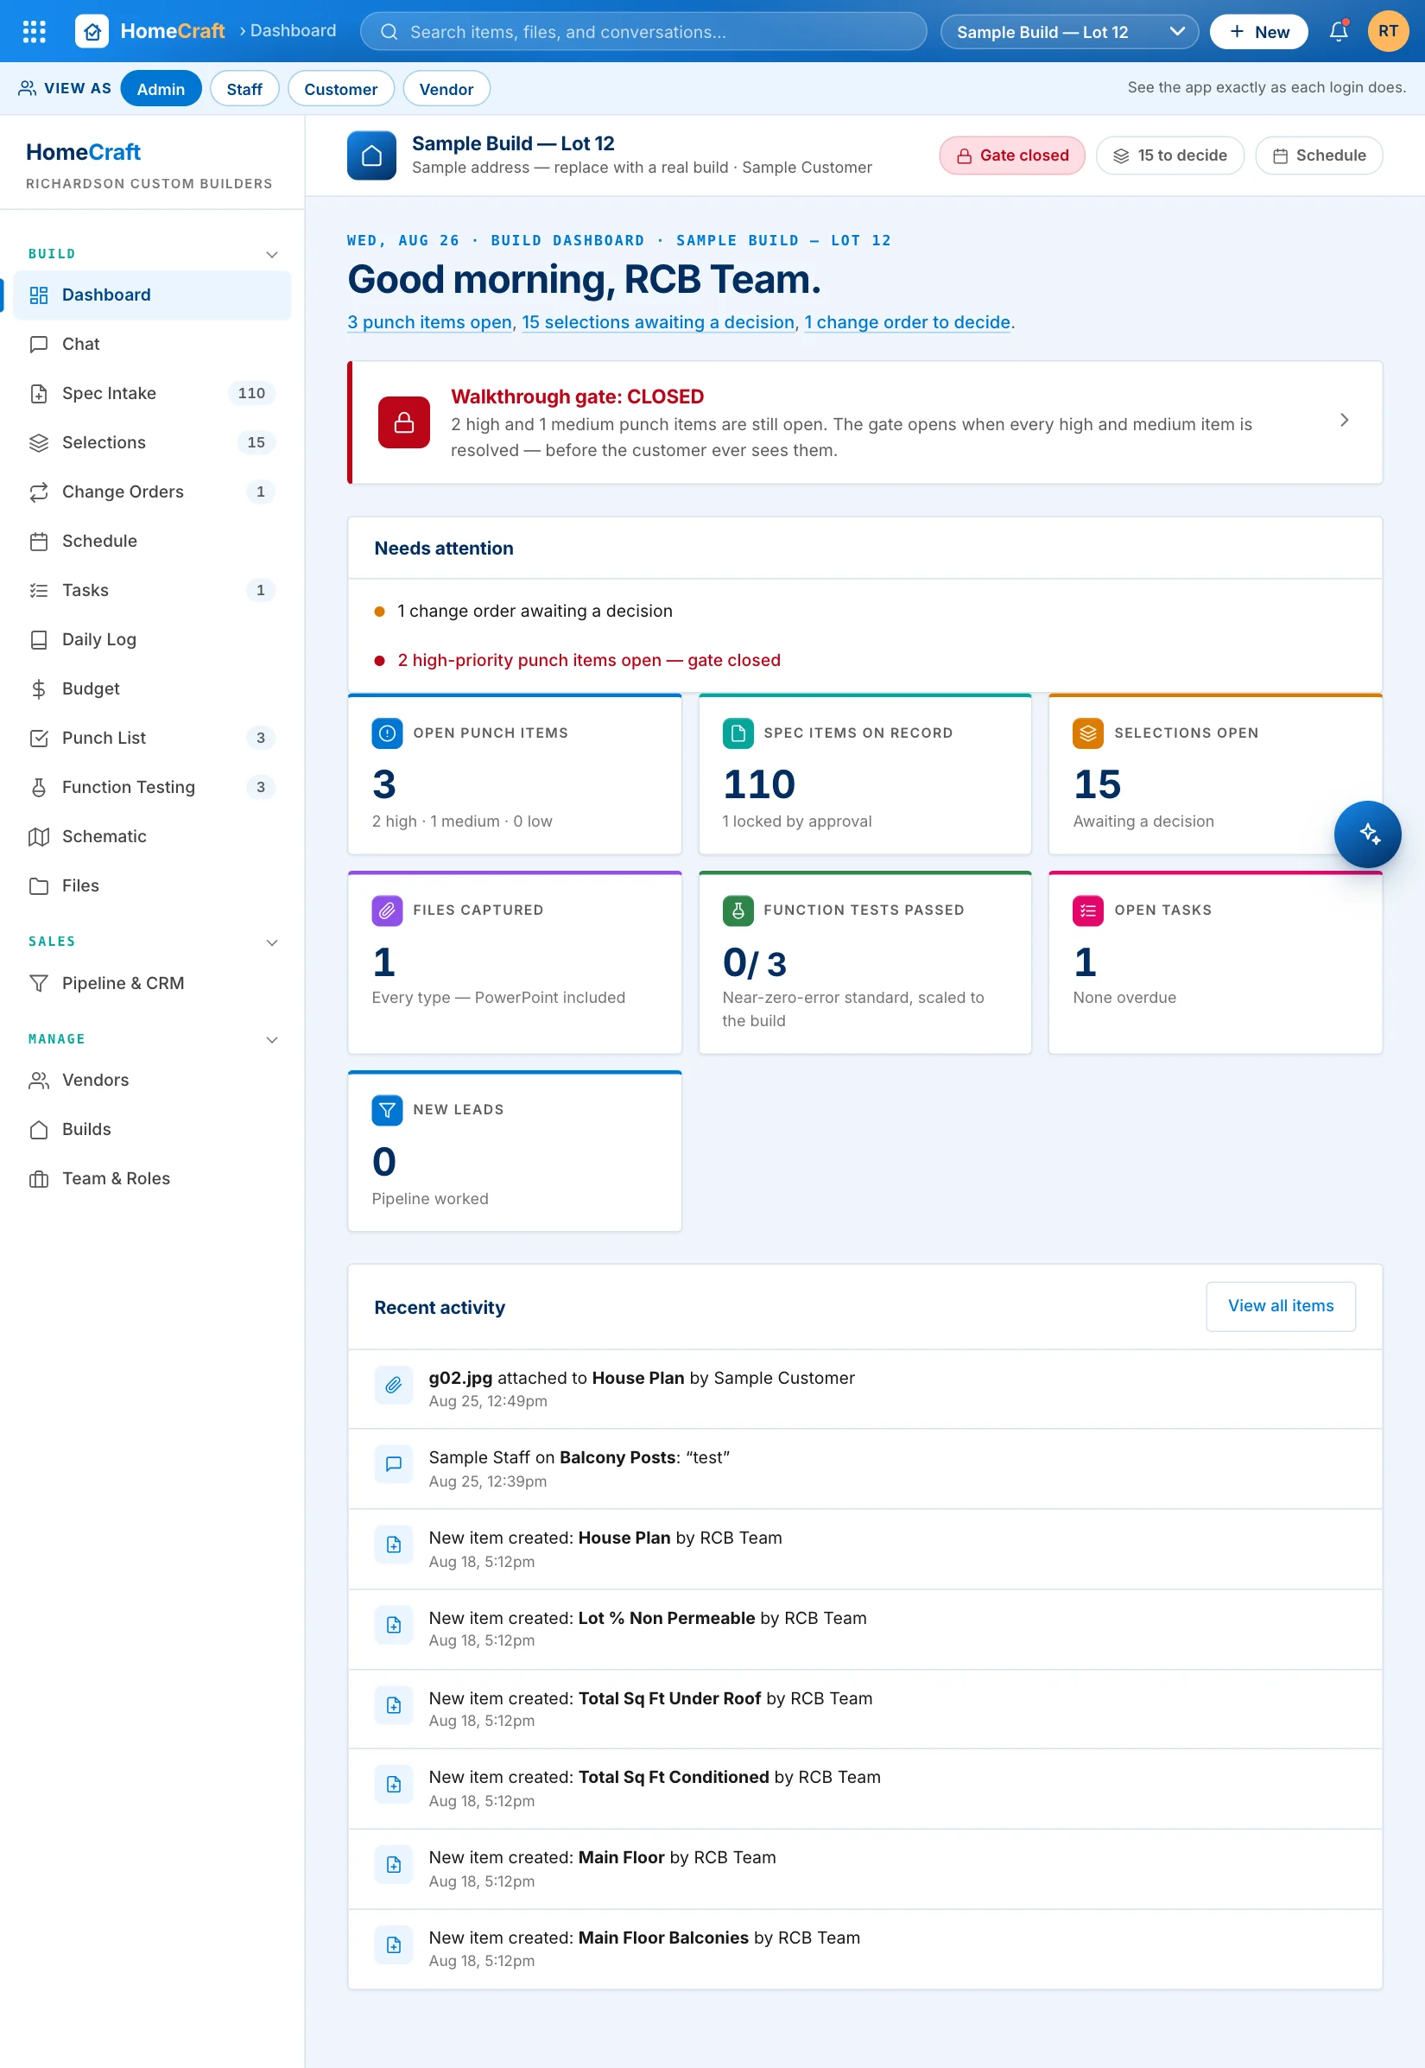This screenshot has height=2068, width=1425.
Task: Click the Open Punch Items card icon
Action: click(x=387, y=733)
